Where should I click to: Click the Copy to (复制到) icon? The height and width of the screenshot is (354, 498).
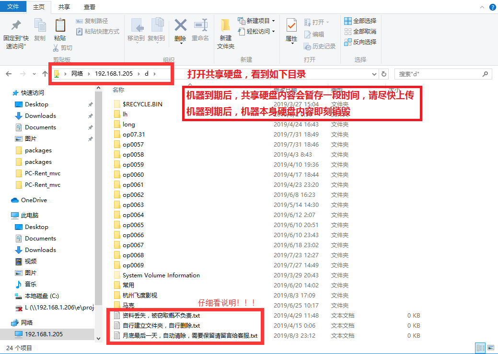click(157, 25)
